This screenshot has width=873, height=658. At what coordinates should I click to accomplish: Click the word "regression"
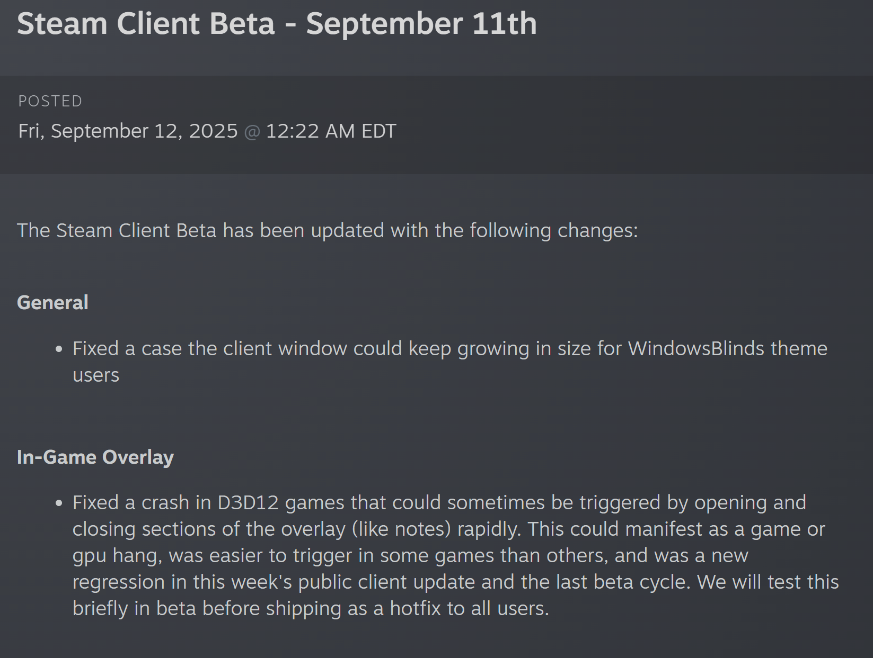coord(119,582)
